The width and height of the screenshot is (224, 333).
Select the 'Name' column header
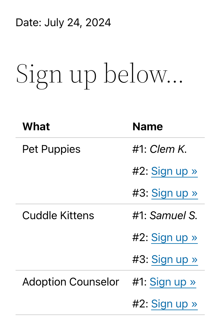tap(148, 127)
